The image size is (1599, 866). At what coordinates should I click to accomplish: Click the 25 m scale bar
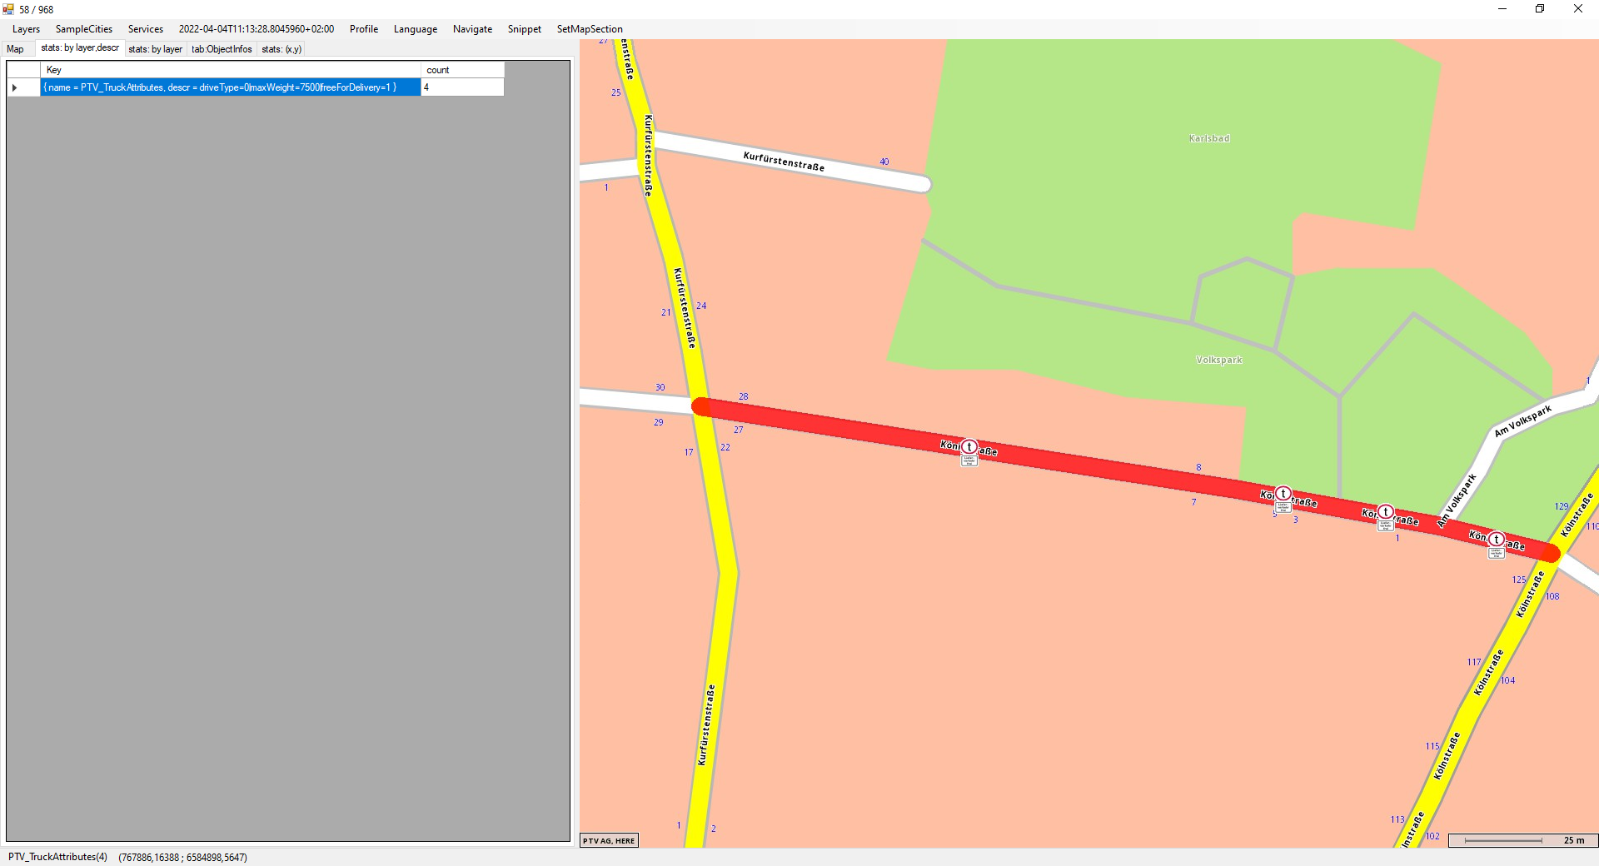click(1522, 840)
